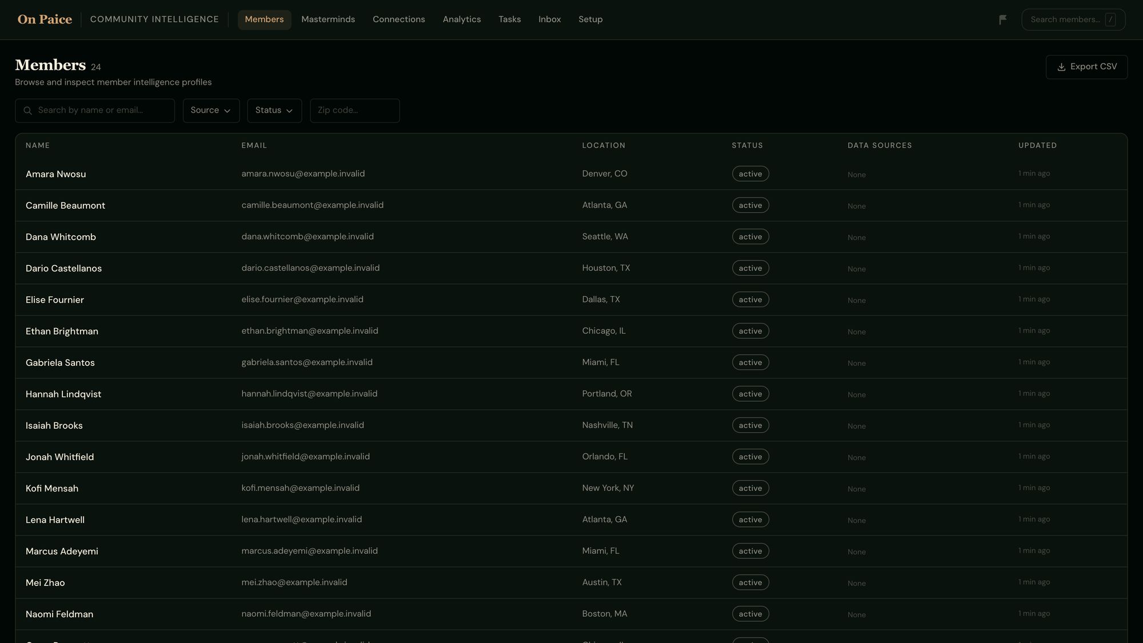This screenshot has width=1143, height=643.
Task: Click the active badge for Ethan Brightman
Action: [x=750, y=331]
